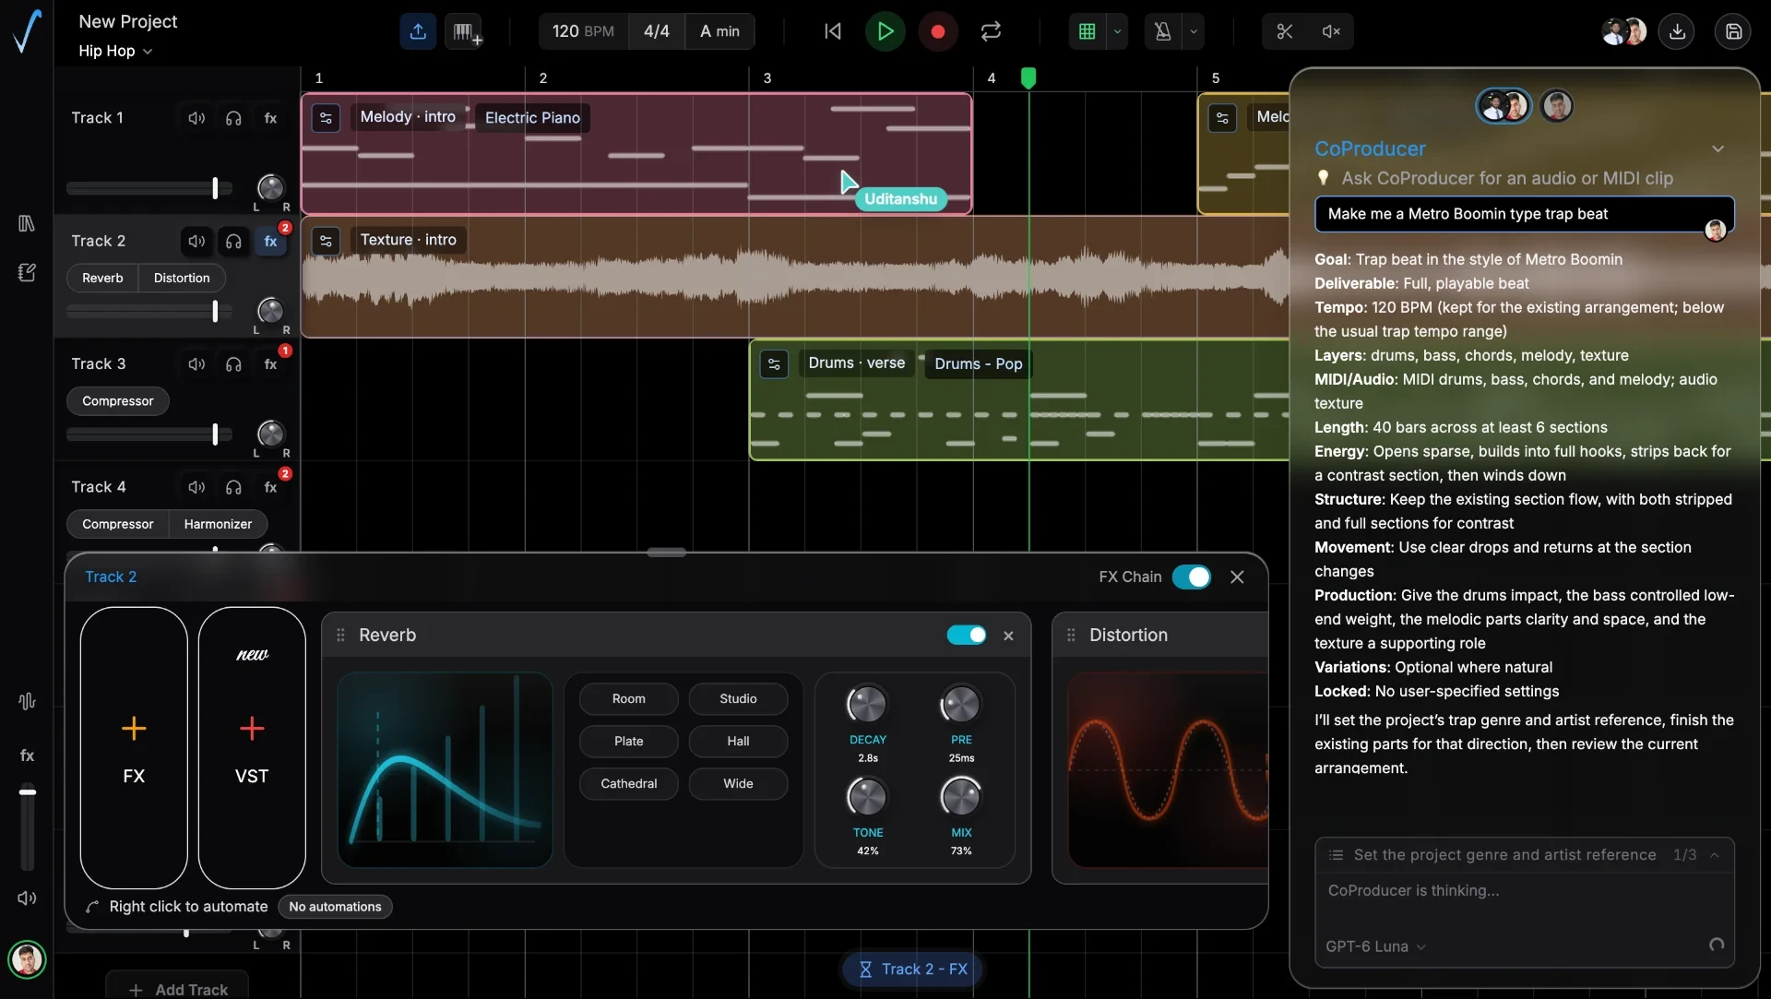
Task: Expand metronome options arrow
Action: pyautogui.click(x=1194, y=31)
